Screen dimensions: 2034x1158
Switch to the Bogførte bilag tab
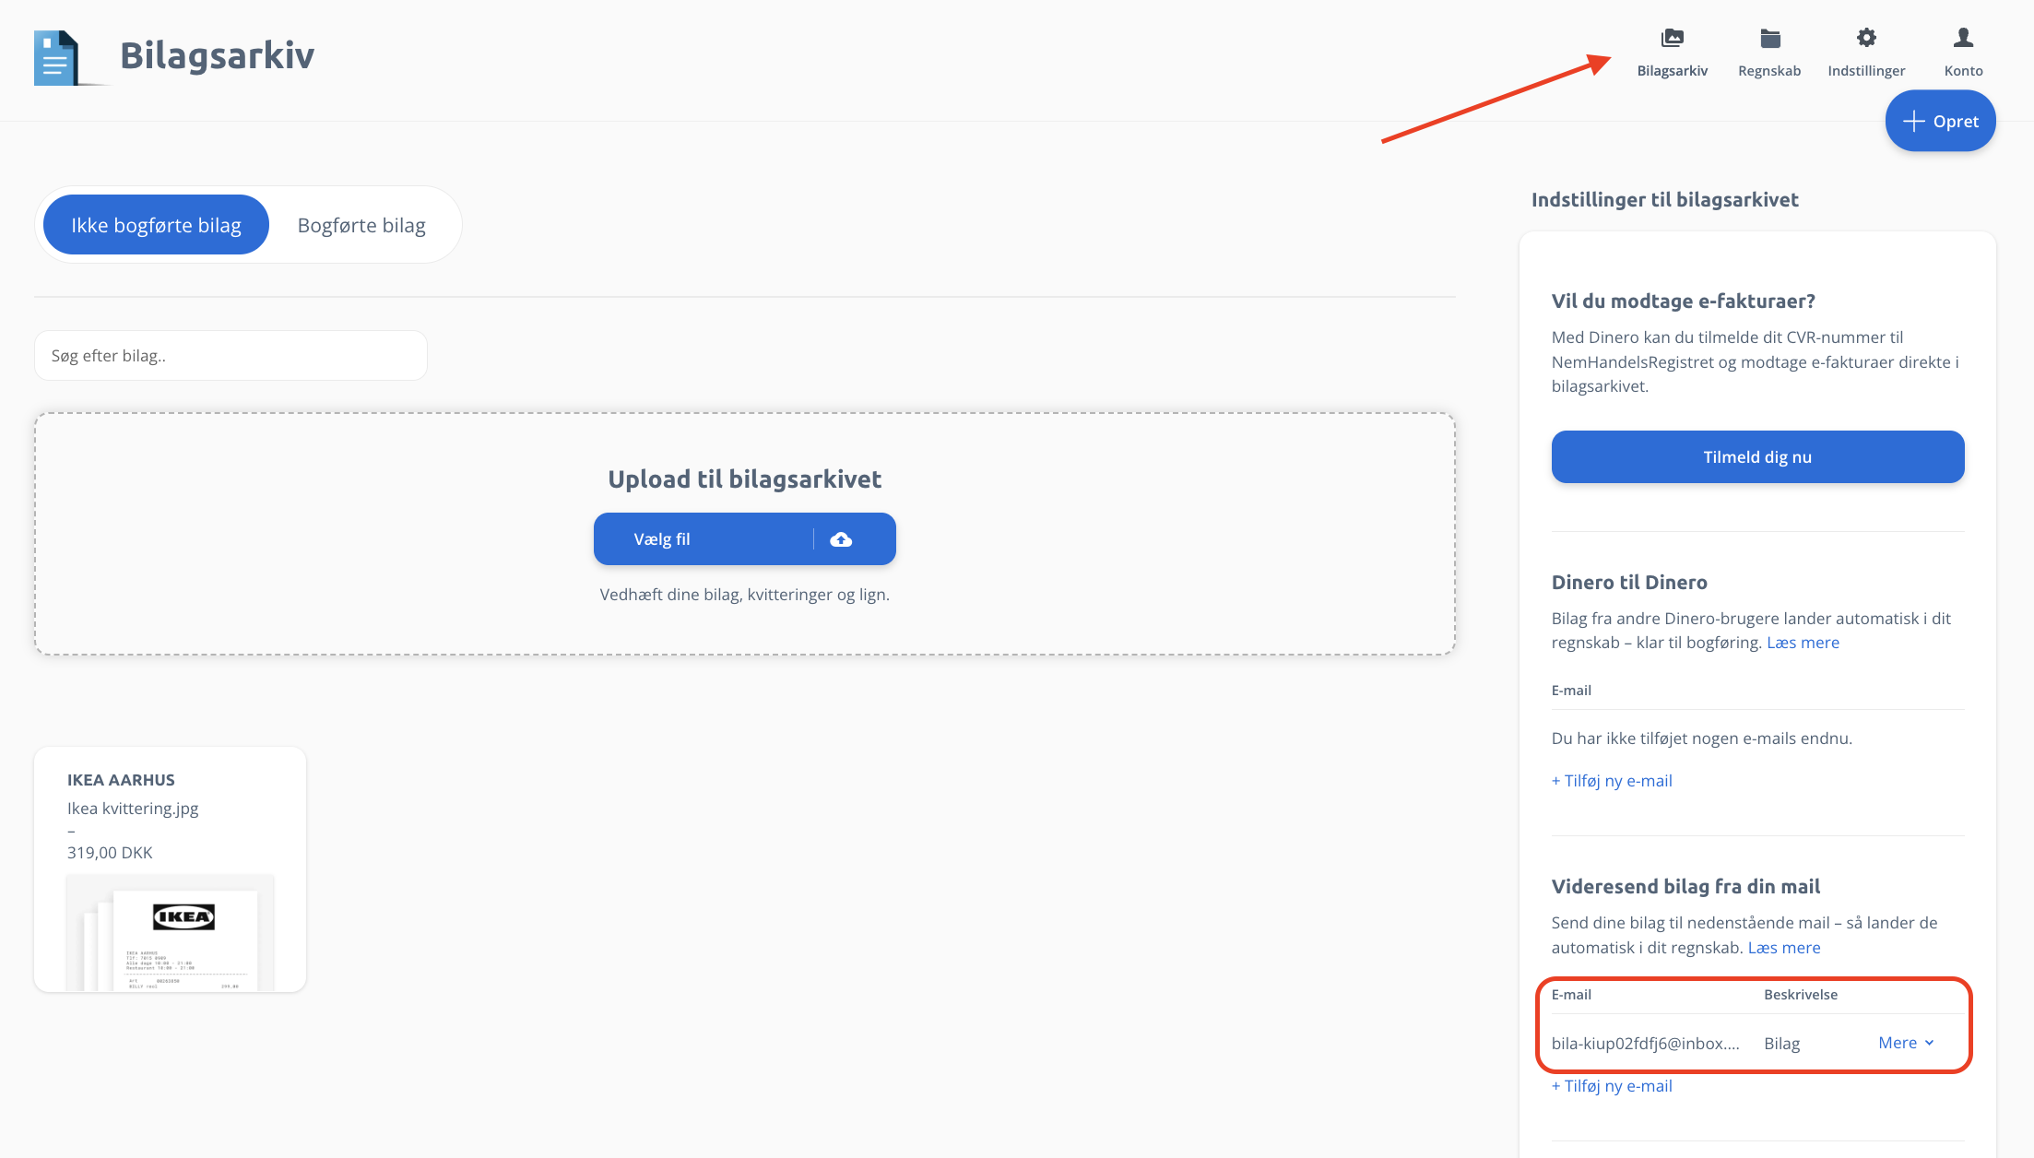coord(361,225)
